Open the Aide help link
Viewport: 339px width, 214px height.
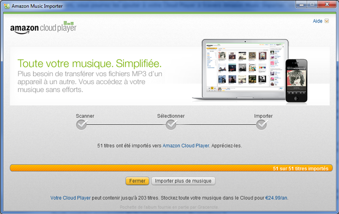[x=317, y=21]
